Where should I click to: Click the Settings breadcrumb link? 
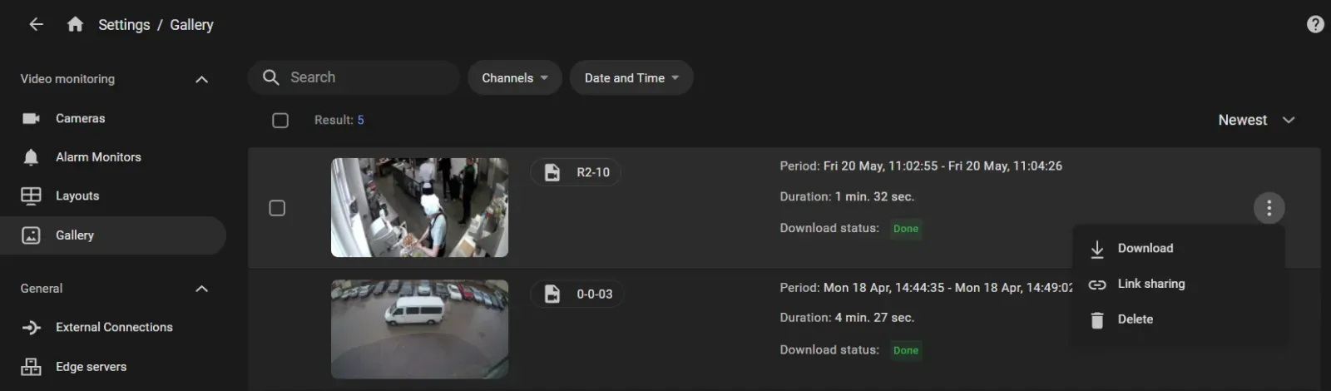tap(124, 25)
